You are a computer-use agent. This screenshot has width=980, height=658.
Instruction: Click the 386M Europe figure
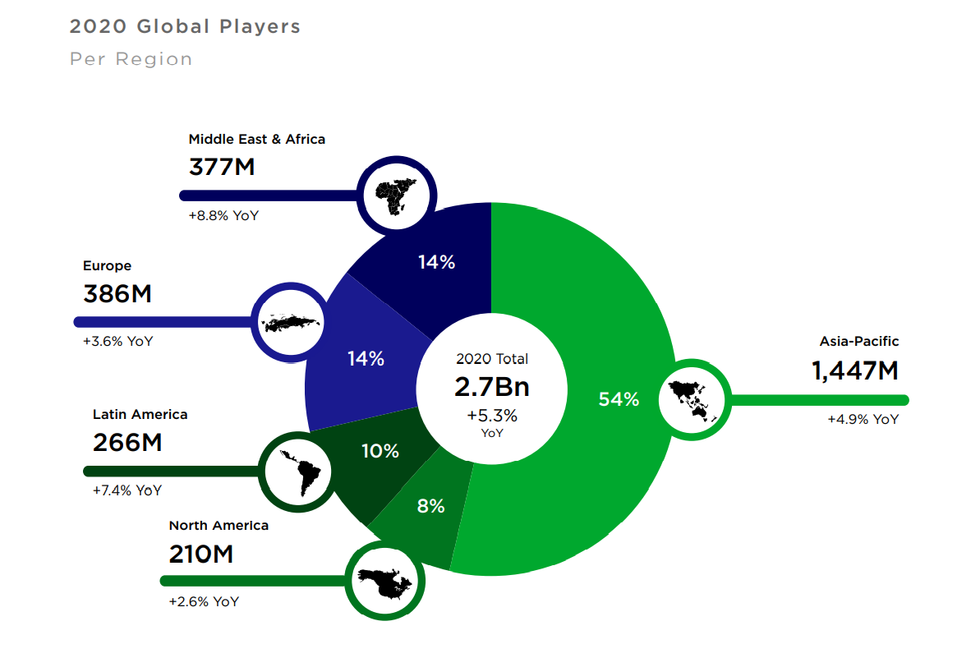[117, 293]
